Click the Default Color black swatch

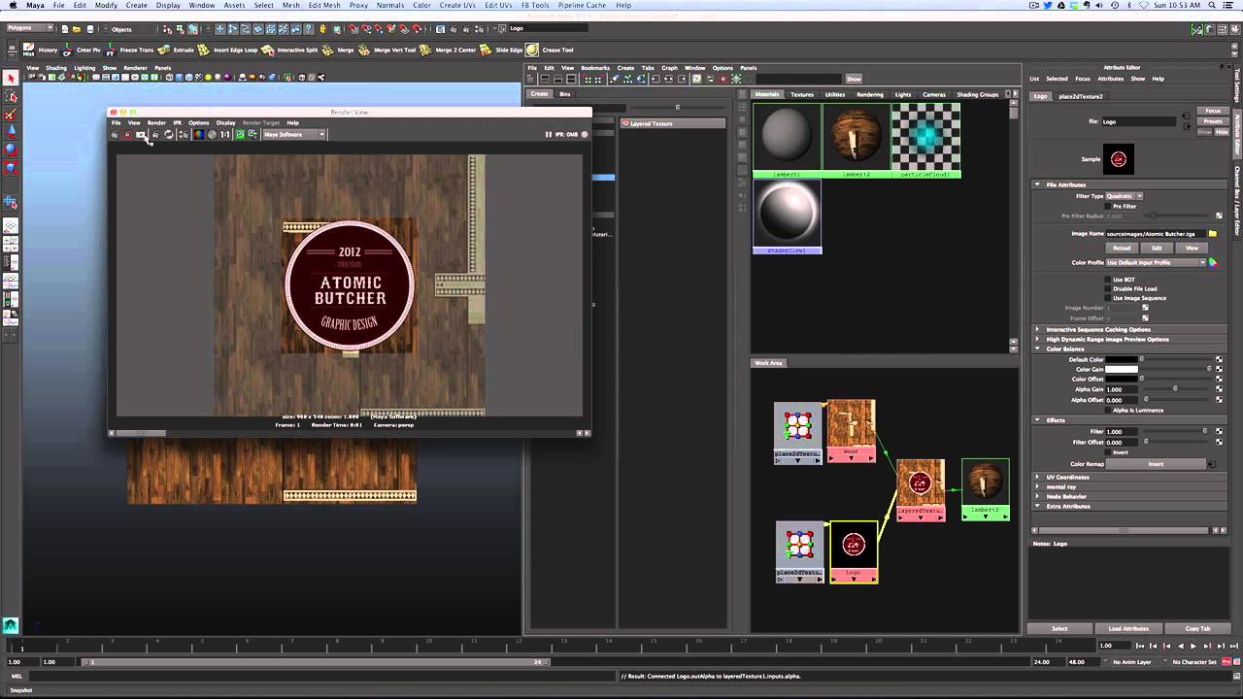1122,359
